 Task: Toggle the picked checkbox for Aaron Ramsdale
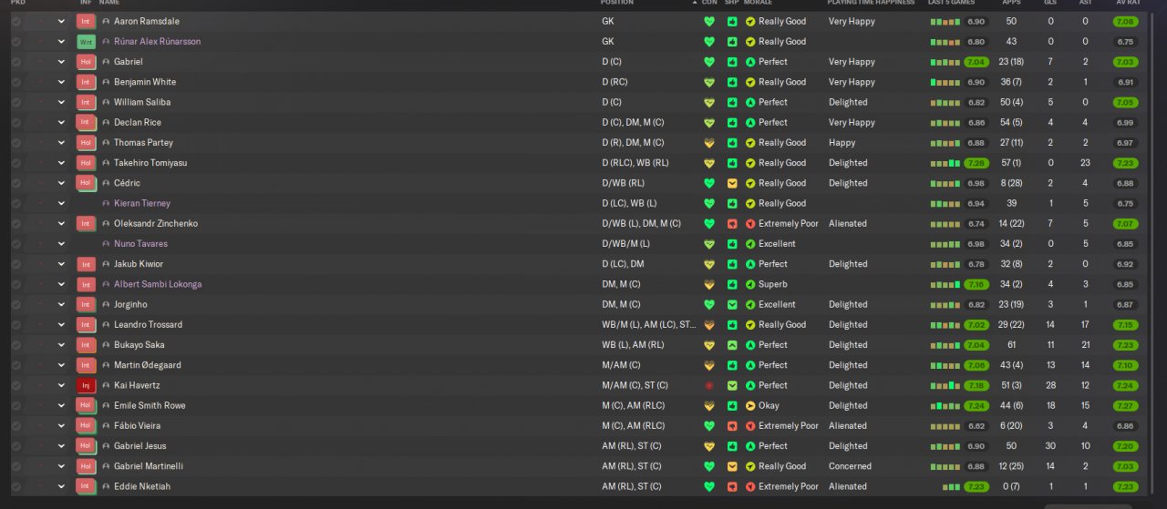pyautogui.click(x=15, y=21)
